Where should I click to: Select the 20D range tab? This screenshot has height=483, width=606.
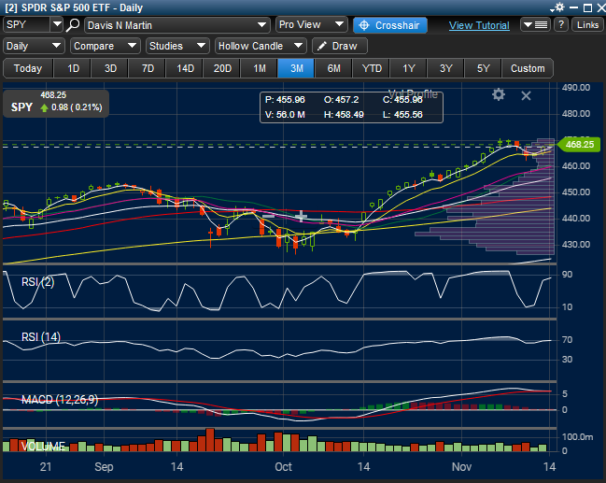point(222,68)
